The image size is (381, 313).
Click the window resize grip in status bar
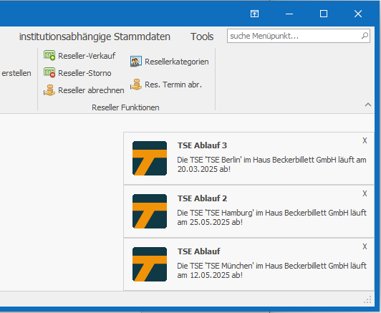coord(367,299)
